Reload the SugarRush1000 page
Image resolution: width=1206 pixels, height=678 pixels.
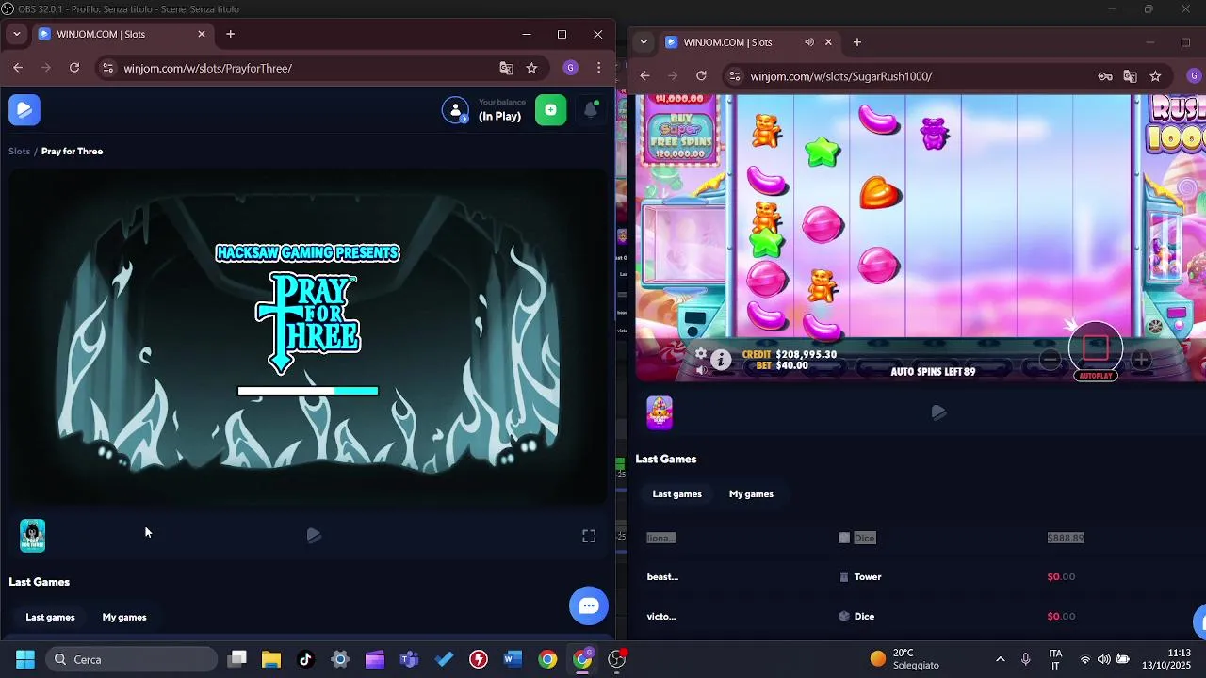point(701,76)
